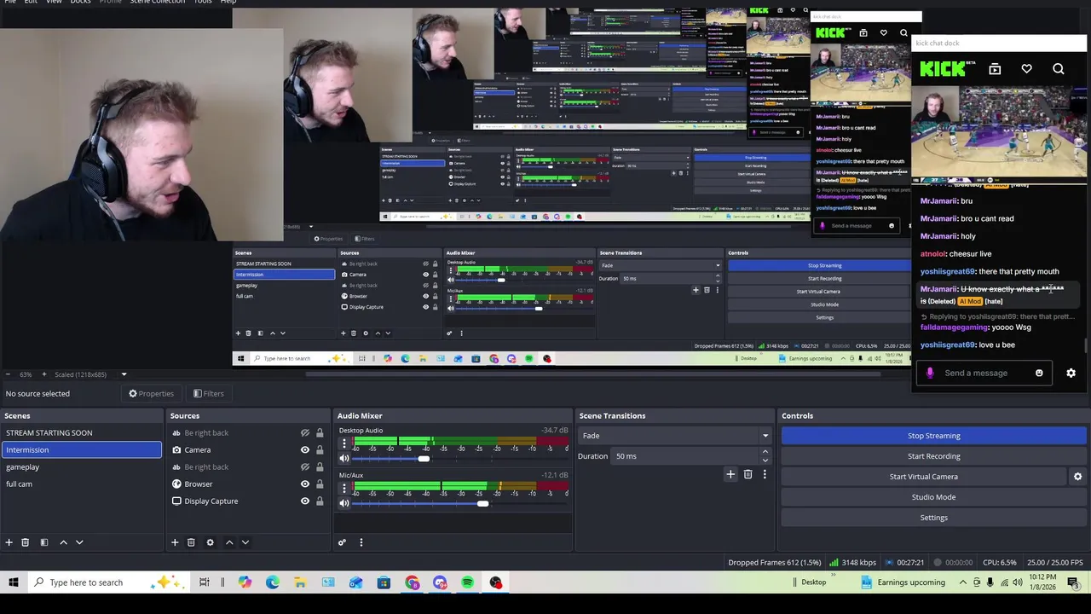Image resolution: width=1091 pixels, height=614 pixels.
Task: Mute Mic/Aux speaker icon
Action: point(344,503)
